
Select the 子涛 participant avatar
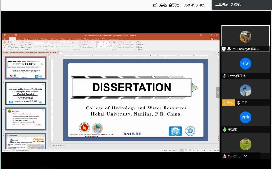pos(245,63)
